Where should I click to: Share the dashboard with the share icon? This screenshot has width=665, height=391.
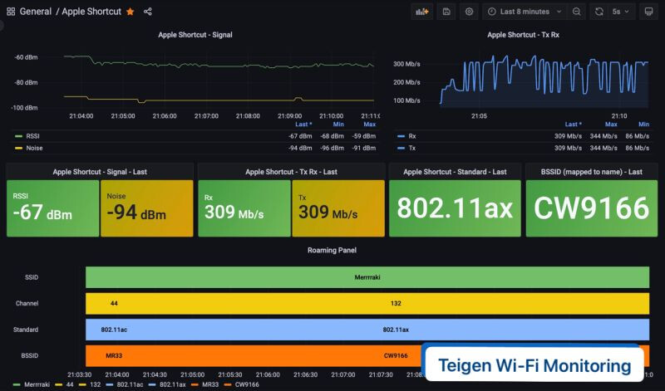point(148,12)
